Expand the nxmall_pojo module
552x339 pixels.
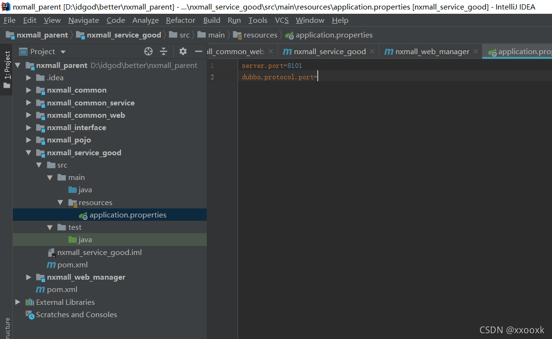pyautogui.click(x=28, y=140)
